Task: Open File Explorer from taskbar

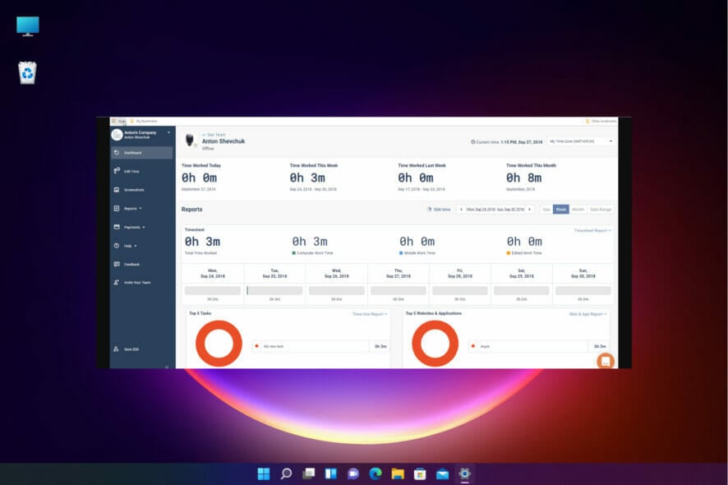Action: [x=398, y=473]
